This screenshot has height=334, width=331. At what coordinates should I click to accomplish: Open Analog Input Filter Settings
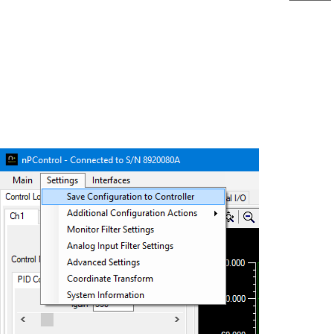click(133, 246)
